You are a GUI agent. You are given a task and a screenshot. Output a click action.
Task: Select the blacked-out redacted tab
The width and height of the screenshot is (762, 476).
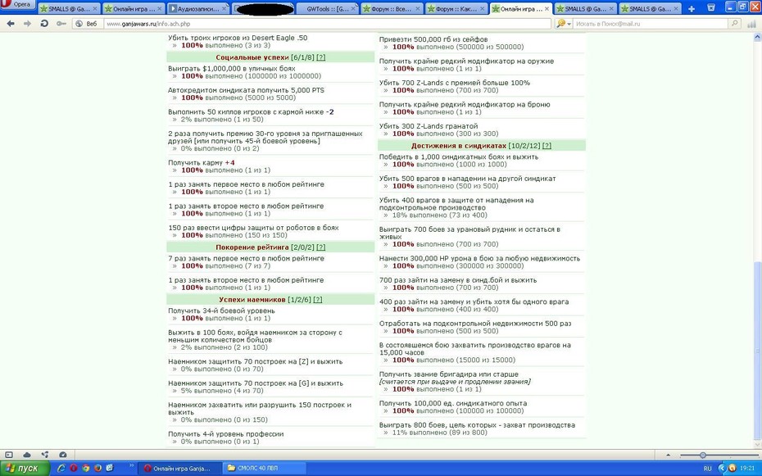[263, 9]
